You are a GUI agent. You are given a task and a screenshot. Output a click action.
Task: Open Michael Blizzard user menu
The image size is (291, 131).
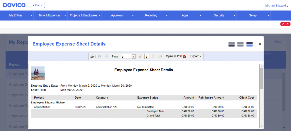(x=277, y=6)
